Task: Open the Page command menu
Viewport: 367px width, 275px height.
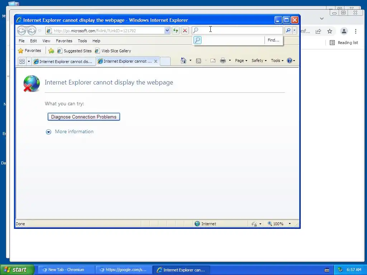Action: pos(241,61)
